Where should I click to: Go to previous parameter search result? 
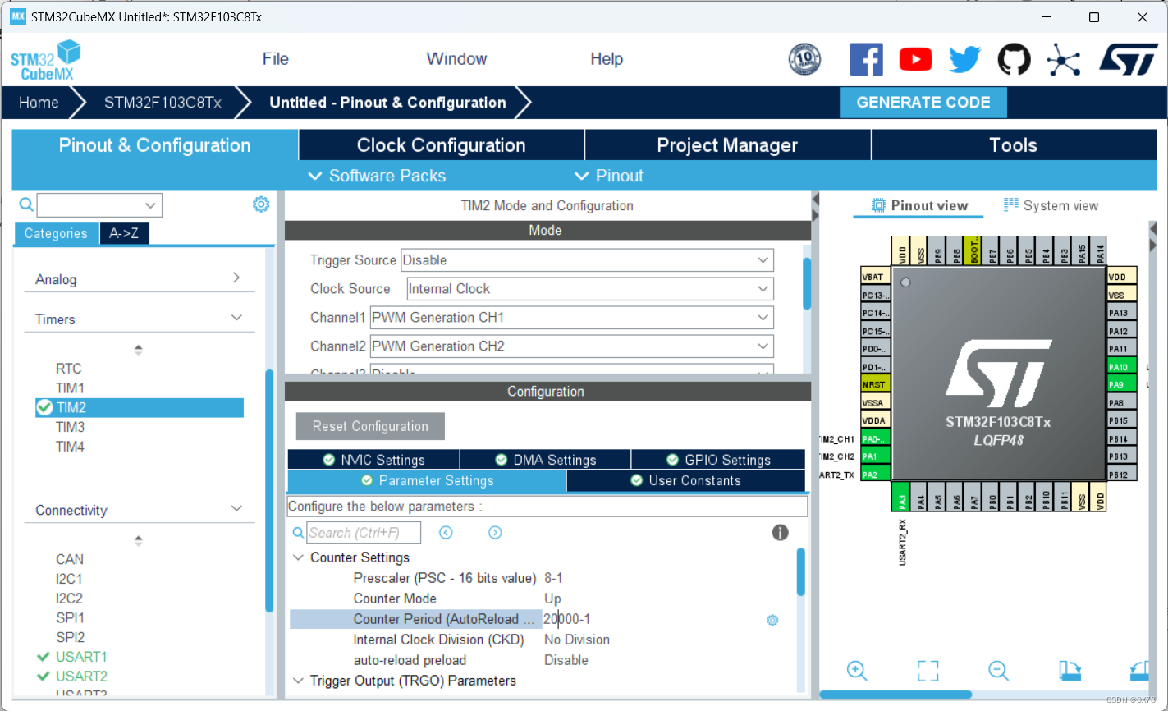pos(446,533)
